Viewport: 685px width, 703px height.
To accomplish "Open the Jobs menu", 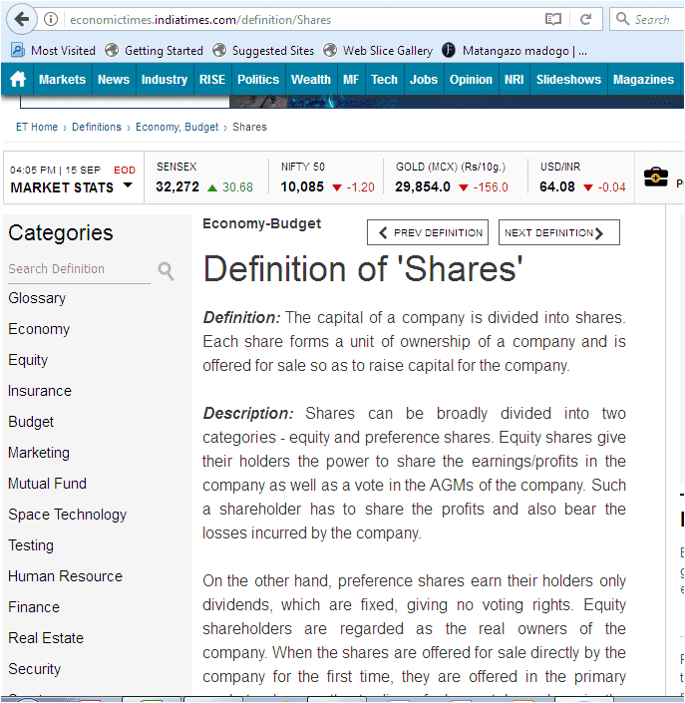I will pos(424,80).
